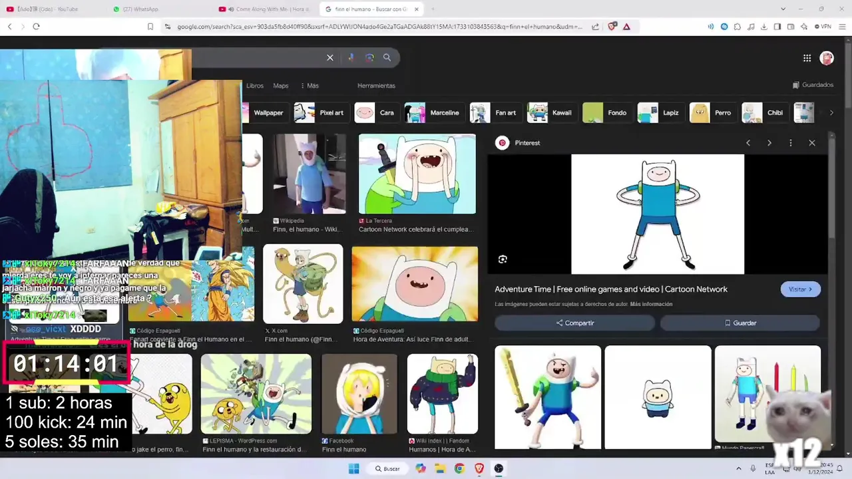This screenshot has width=852, height=479.
Task: Reload the current page
Action: tap(36, 27)
